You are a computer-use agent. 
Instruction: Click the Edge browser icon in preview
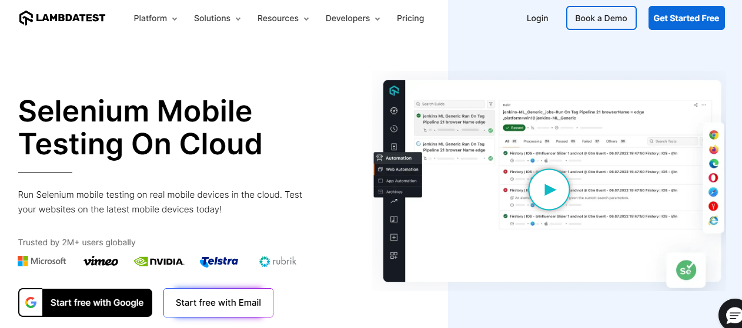pyautogui.click(x=713, y=164)
